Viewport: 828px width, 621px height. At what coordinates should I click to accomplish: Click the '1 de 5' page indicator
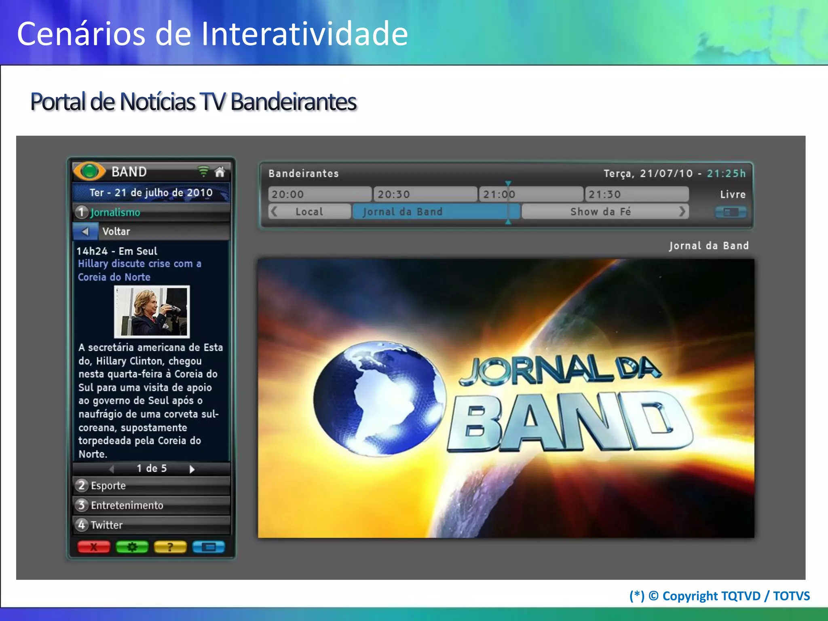pyautogui.click(x=152, y=468)
